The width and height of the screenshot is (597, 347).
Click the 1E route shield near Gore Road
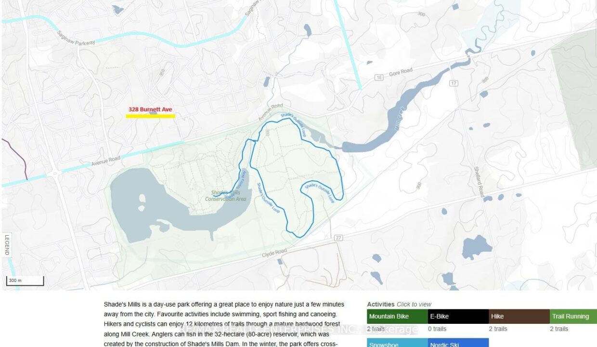coord(381,77)
